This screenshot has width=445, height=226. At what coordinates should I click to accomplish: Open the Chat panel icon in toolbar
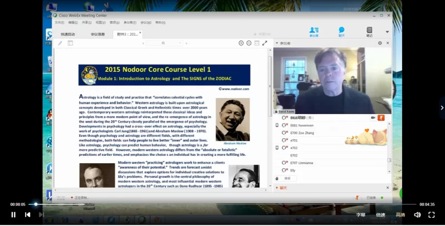tap(342, 31)
